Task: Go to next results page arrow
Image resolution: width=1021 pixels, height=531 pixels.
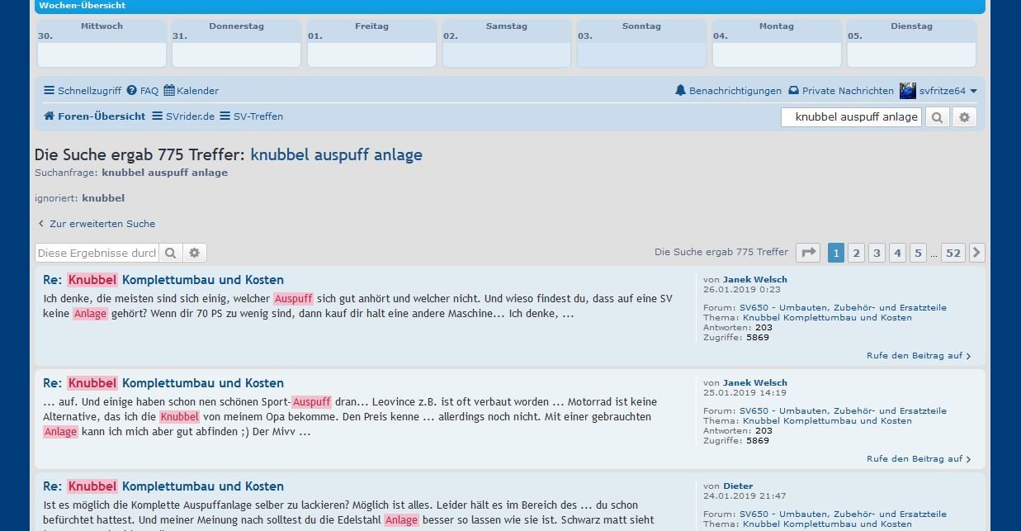Action: [x=976, y=253]
